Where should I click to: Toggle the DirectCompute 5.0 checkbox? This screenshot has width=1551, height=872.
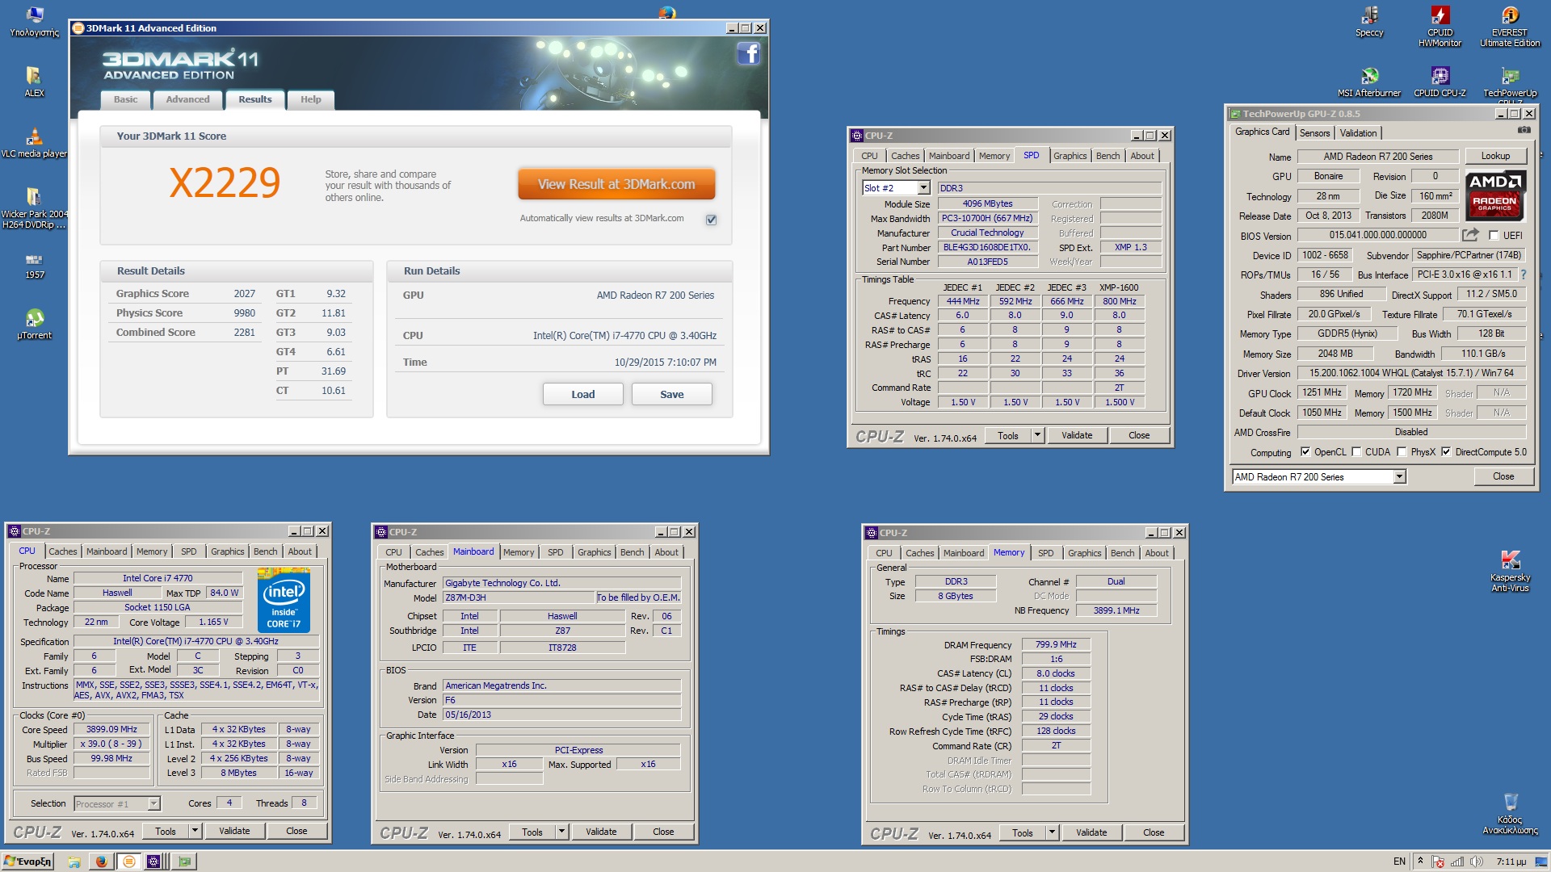1446,452
